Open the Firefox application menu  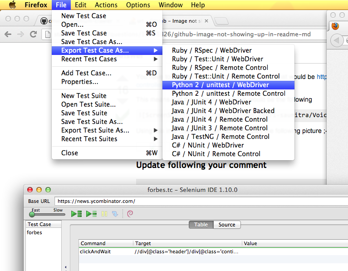36,5
